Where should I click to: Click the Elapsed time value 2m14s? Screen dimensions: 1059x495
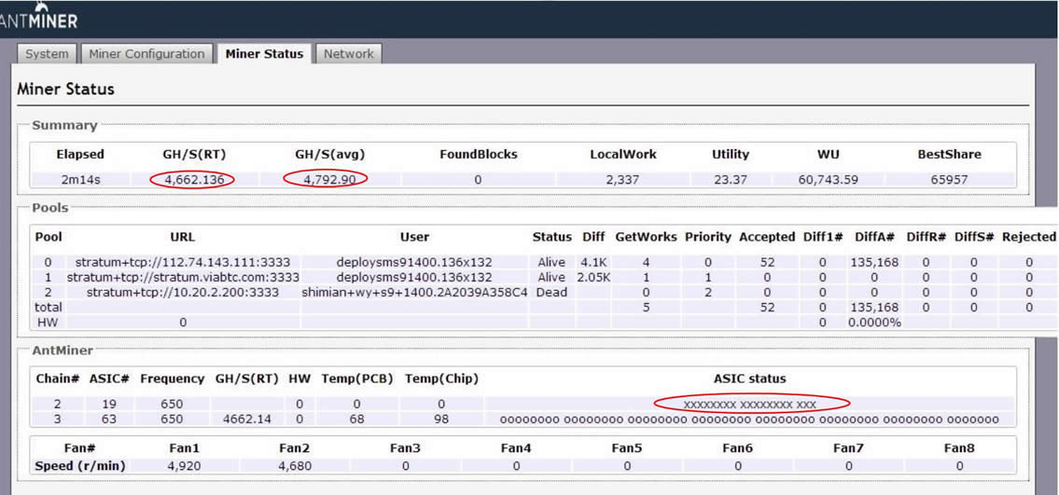click(x=80, y=180)
